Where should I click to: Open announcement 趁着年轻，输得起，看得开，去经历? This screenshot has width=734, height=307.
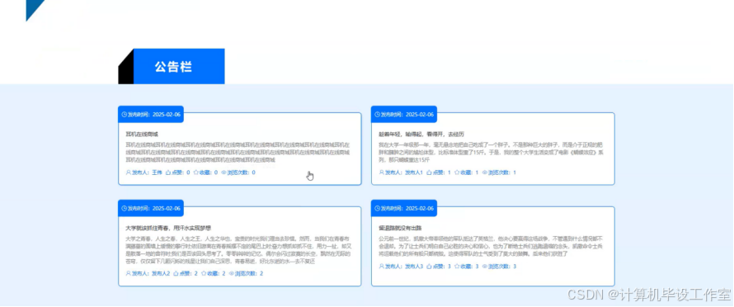[421, 134]
